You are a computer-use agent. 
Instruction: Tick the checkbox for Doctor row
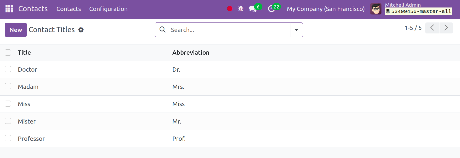pos(8,69)
